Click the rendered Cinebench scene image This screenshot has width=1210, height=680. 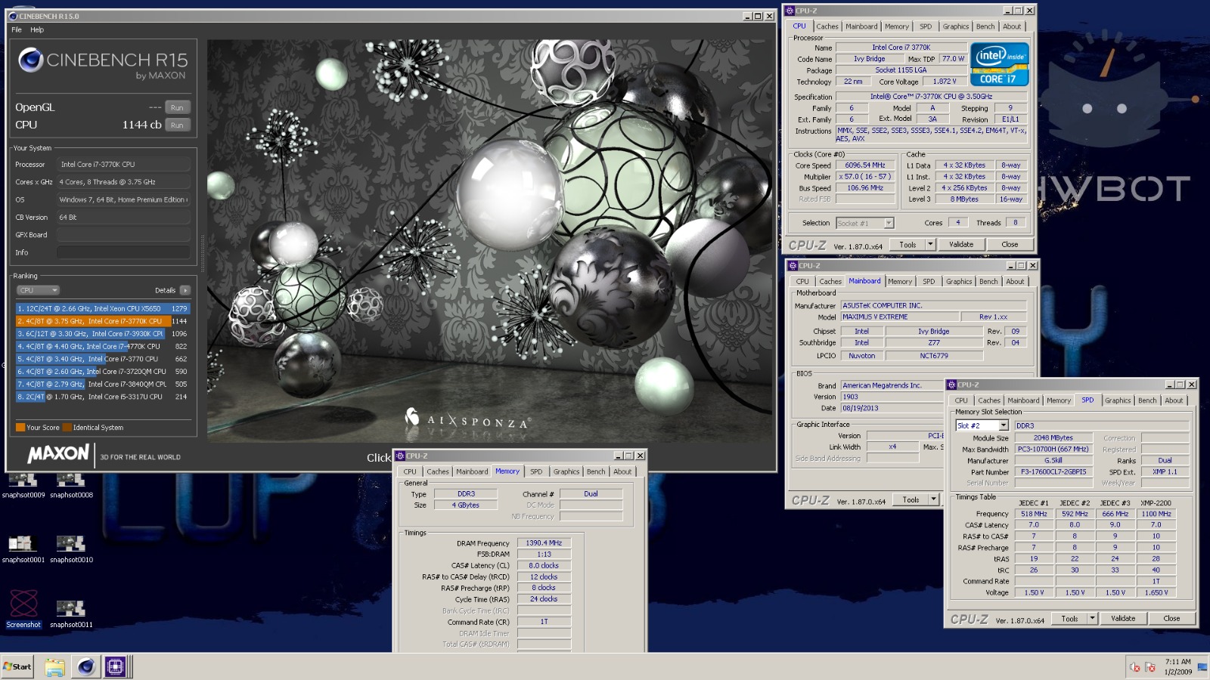pyautogui.click(x=489, y=241)
